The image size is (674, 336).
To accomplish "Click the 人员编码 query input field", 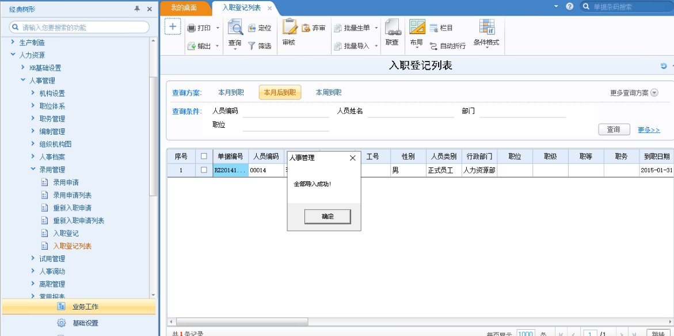I will [286, 111].
